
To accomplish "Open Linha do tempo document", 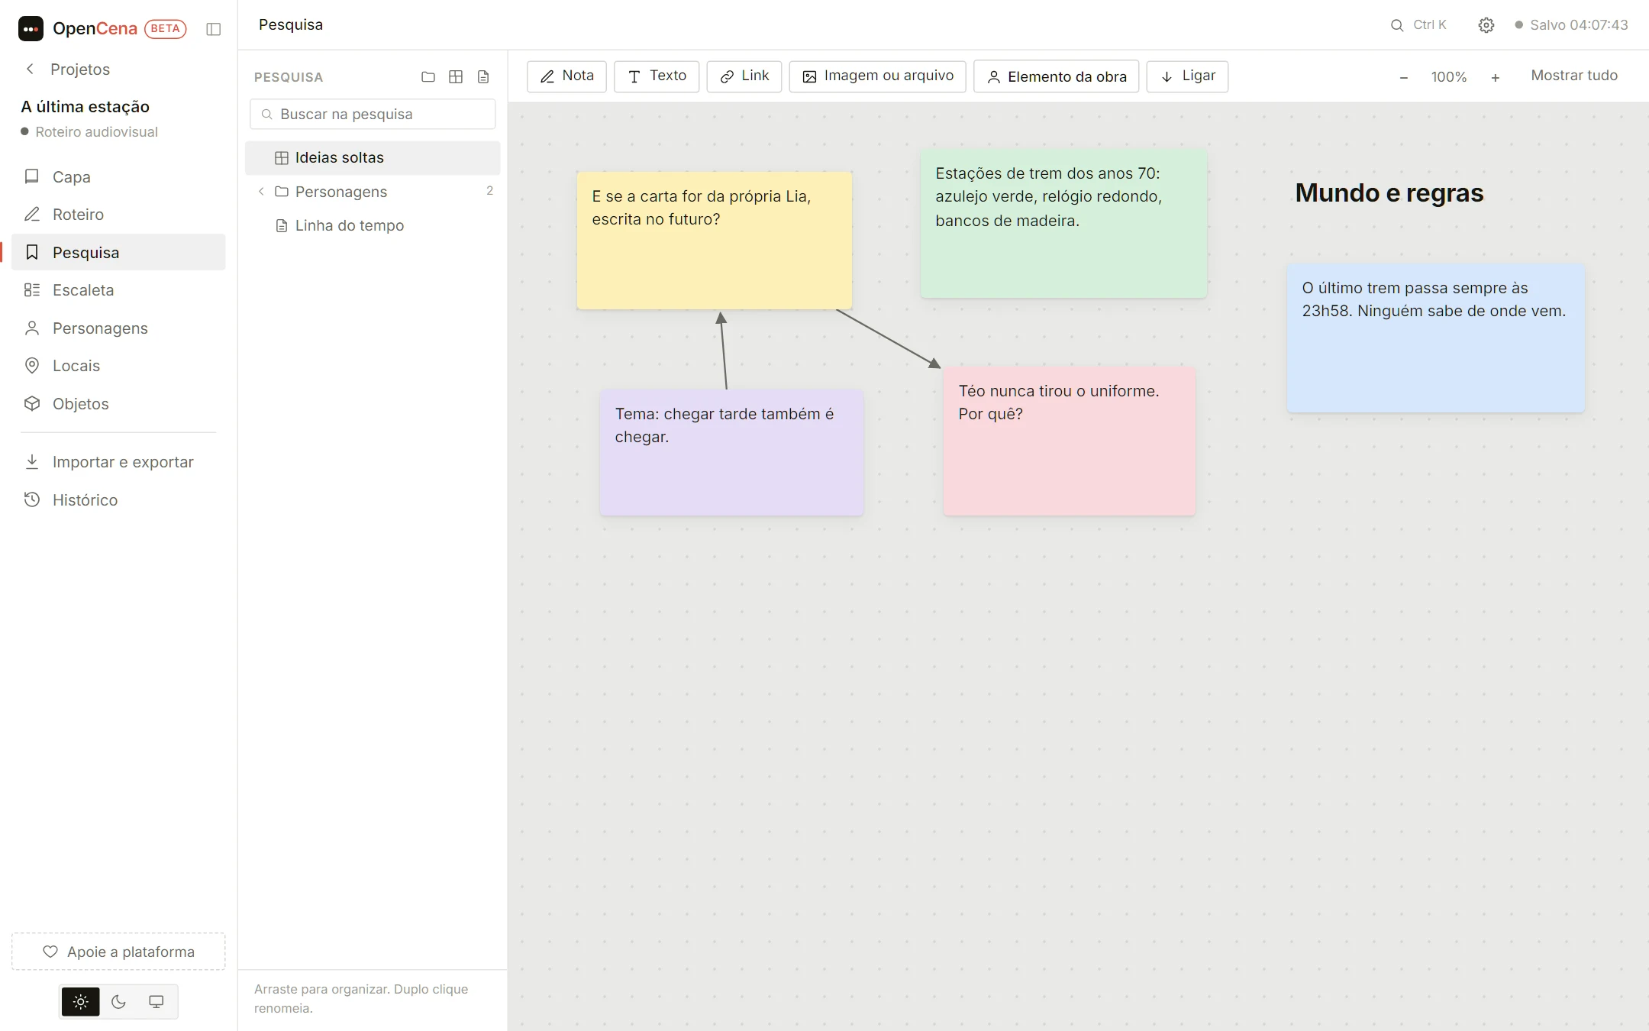I will 373,226.
